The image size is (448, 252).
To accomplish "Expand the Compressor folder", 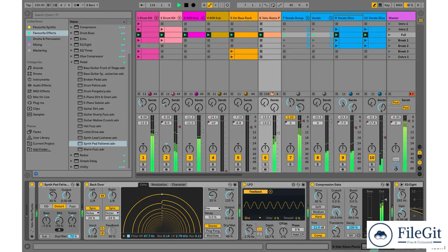I will pos(71,27).
